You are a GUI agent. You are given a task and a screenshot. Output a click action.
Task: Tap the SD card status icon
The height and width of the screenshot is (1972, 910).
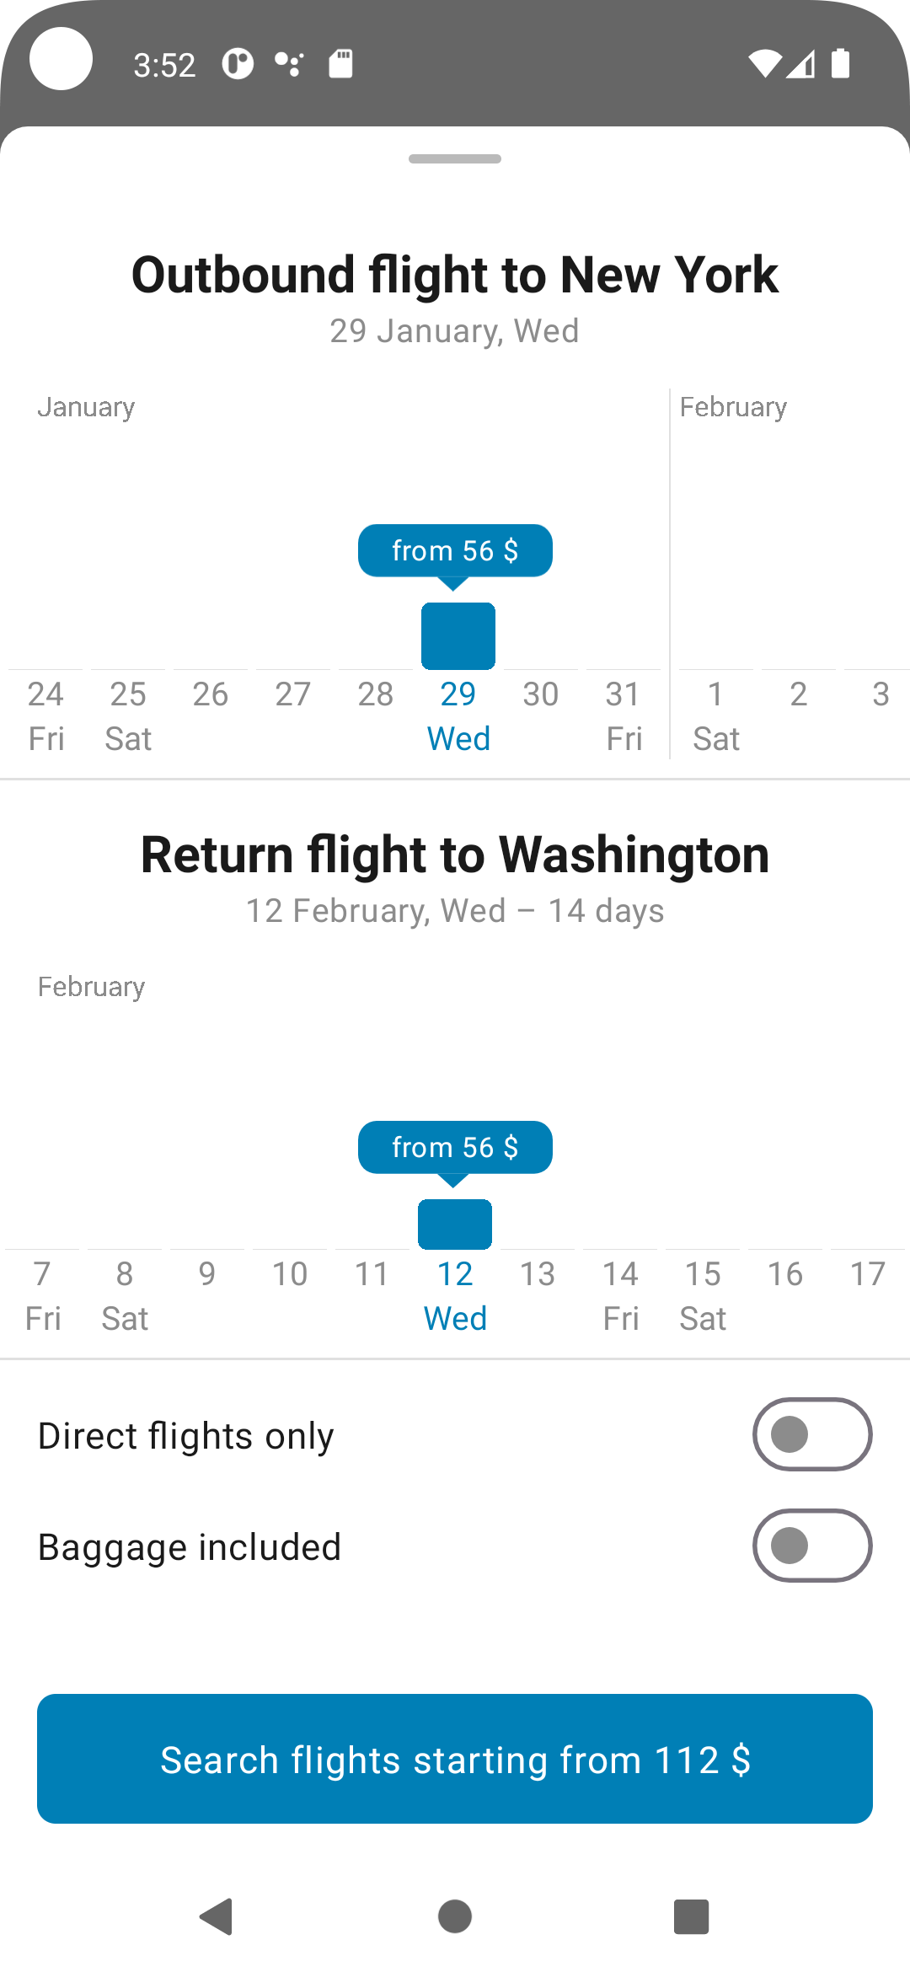pos(340,64)
